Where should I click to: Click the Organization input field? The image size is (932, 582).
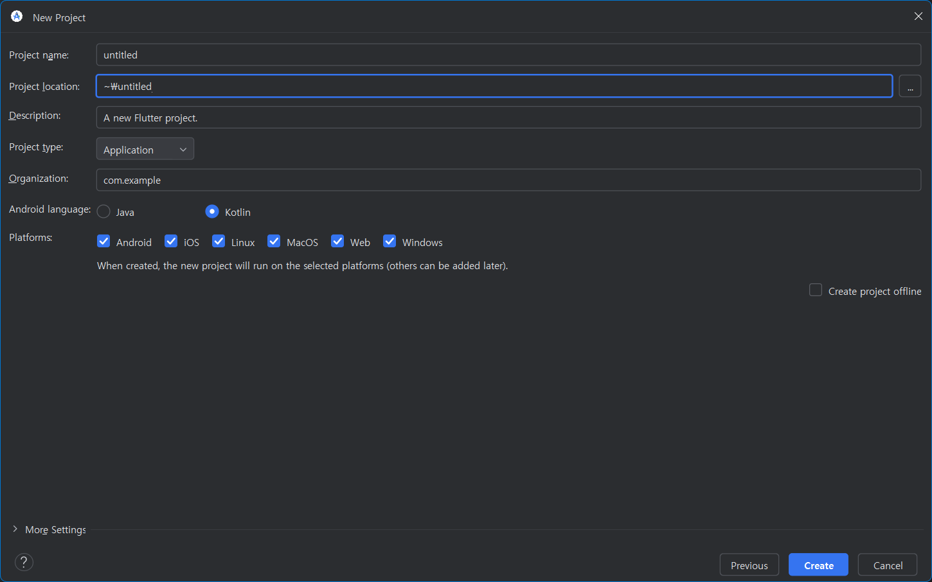(508, 180)
